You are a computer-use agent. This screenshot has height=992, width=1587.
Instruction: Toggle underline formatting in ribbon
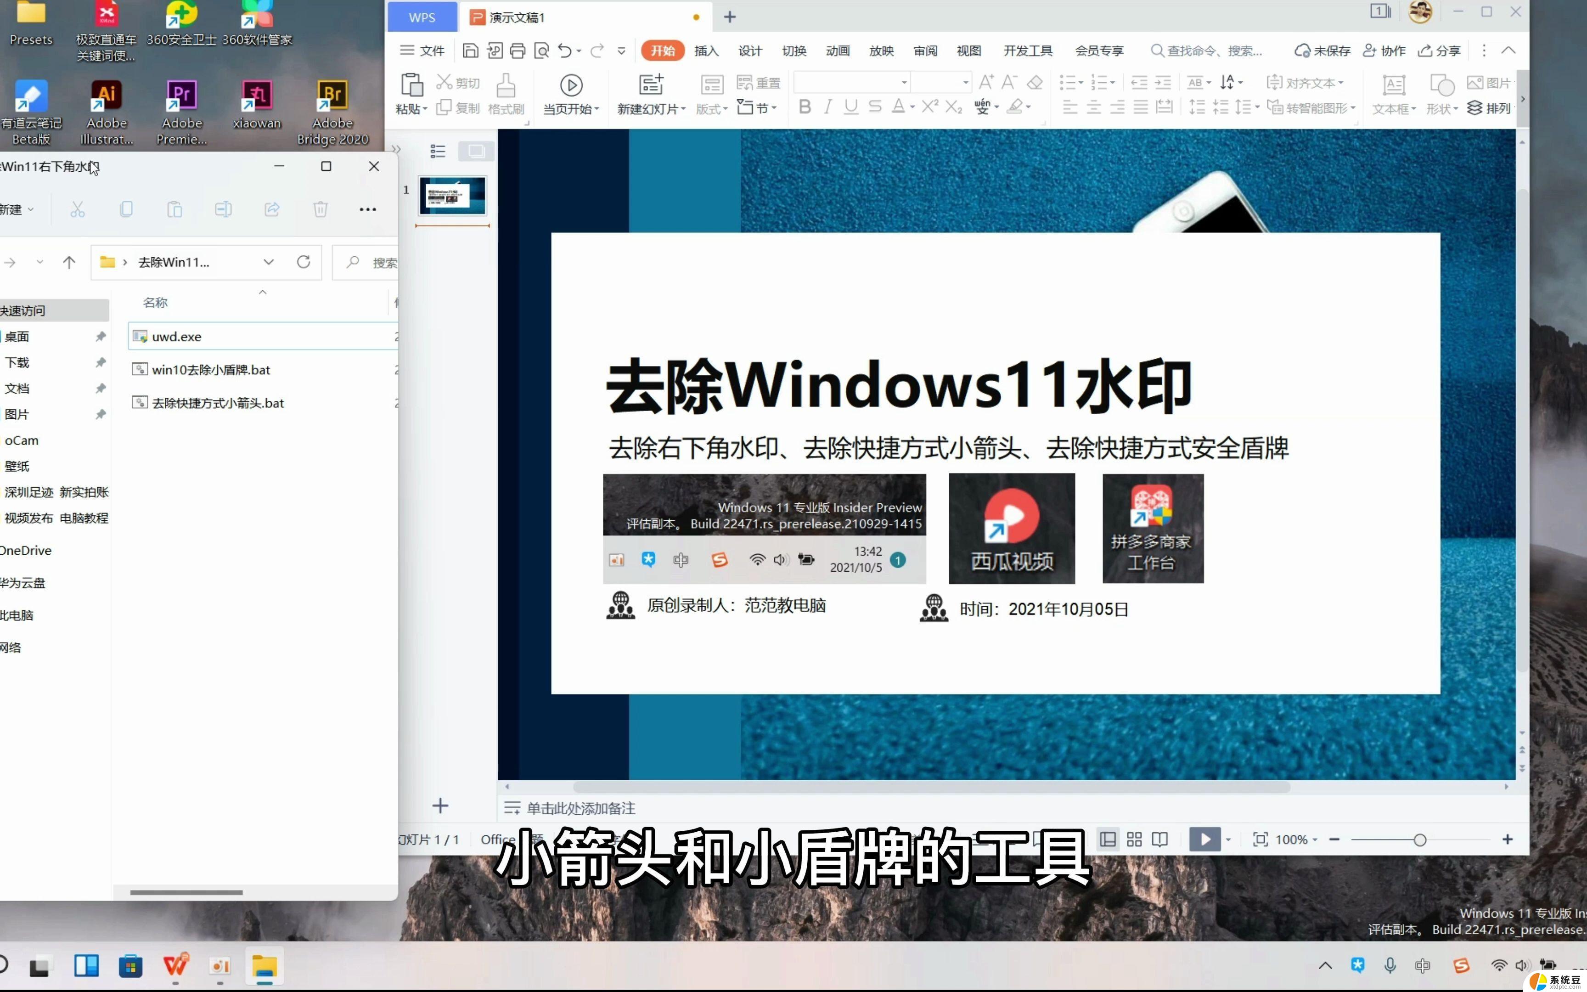click(851, 107)
